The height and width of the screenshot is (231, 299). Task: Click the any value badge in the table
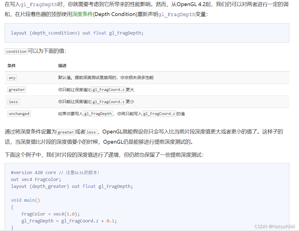[12, 78]
